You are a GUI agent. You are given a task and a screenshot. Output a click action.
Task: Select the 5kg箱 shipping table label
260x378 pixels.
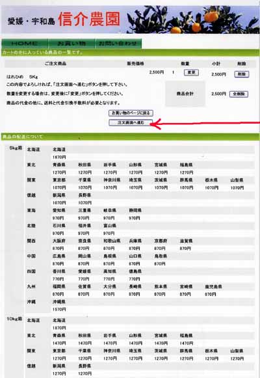(16, 148)
